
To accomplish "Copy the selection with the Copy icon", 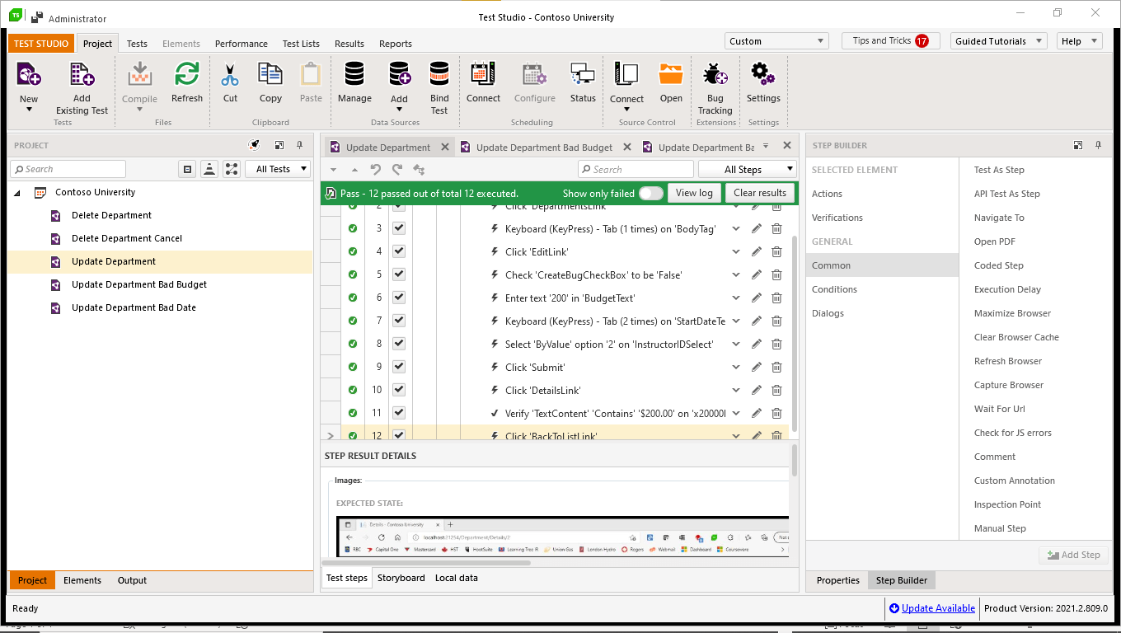I will (270, 75).
